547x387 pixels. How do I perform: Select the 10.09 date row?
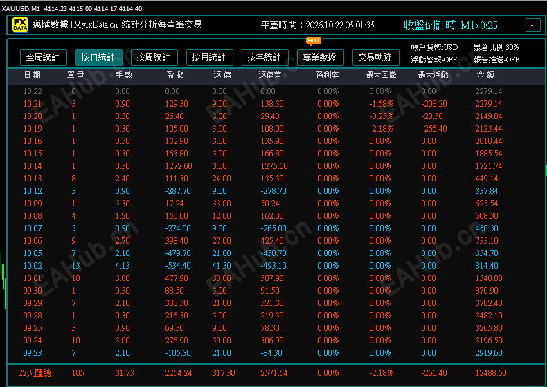(276, 204)
